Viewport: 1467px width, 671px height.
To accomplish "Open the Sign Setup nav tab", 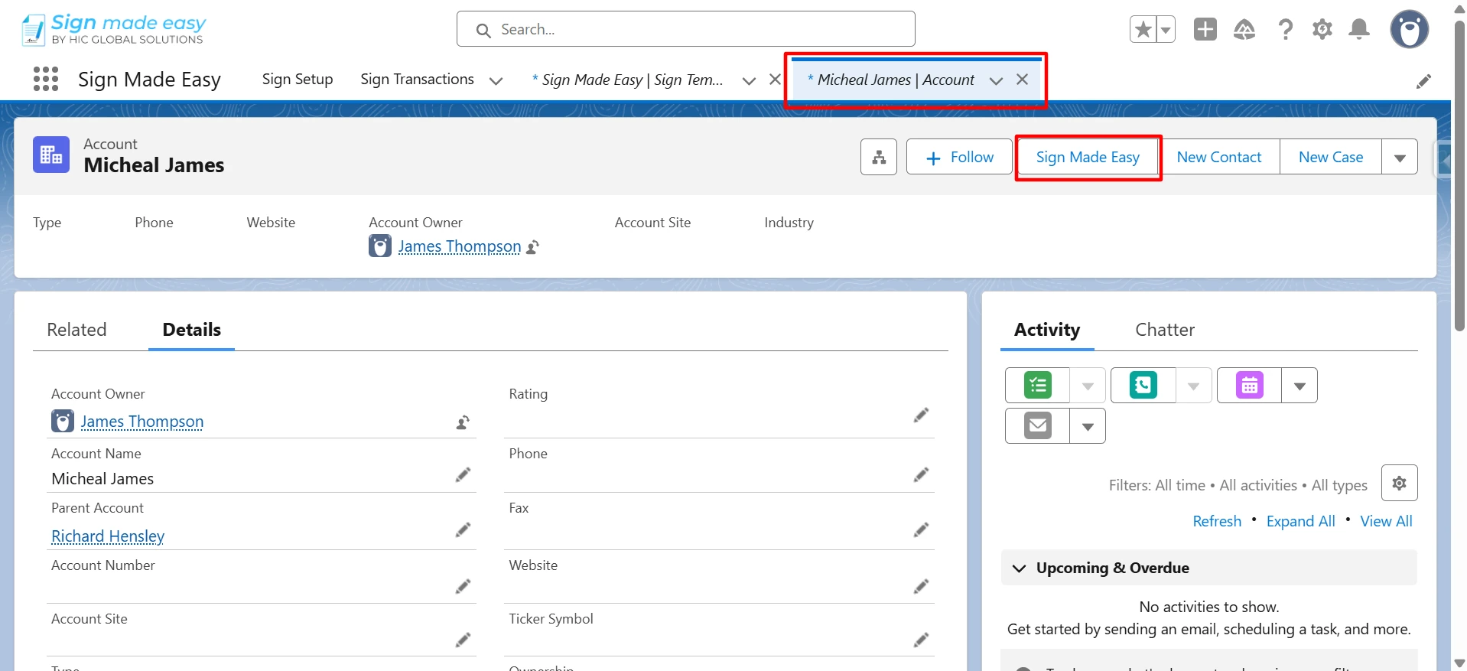I will point(298,80).
